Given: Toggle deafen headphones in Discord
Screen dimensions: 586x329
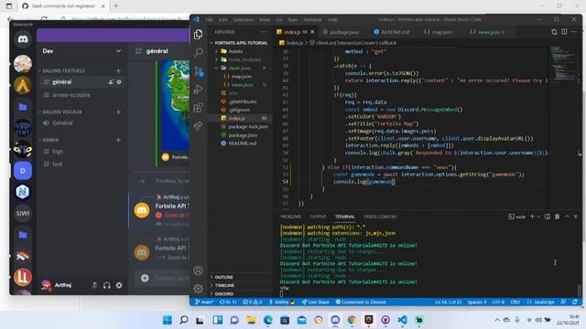Looking at the screenshot, I should click(x=107, y=285).
